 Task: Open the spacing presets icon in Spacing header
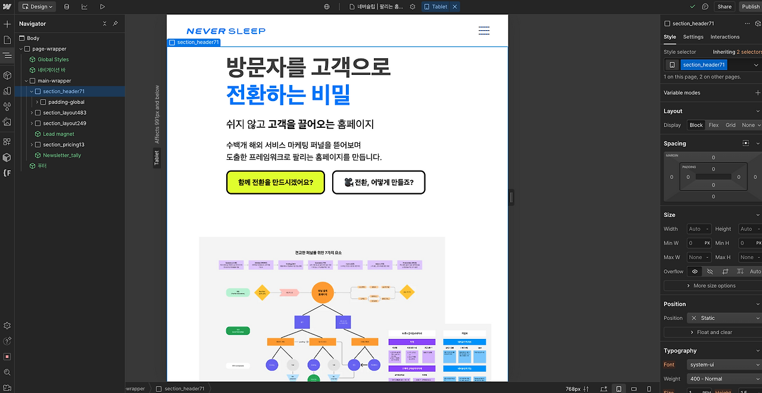pyautogui.click(x=745, y=143)
